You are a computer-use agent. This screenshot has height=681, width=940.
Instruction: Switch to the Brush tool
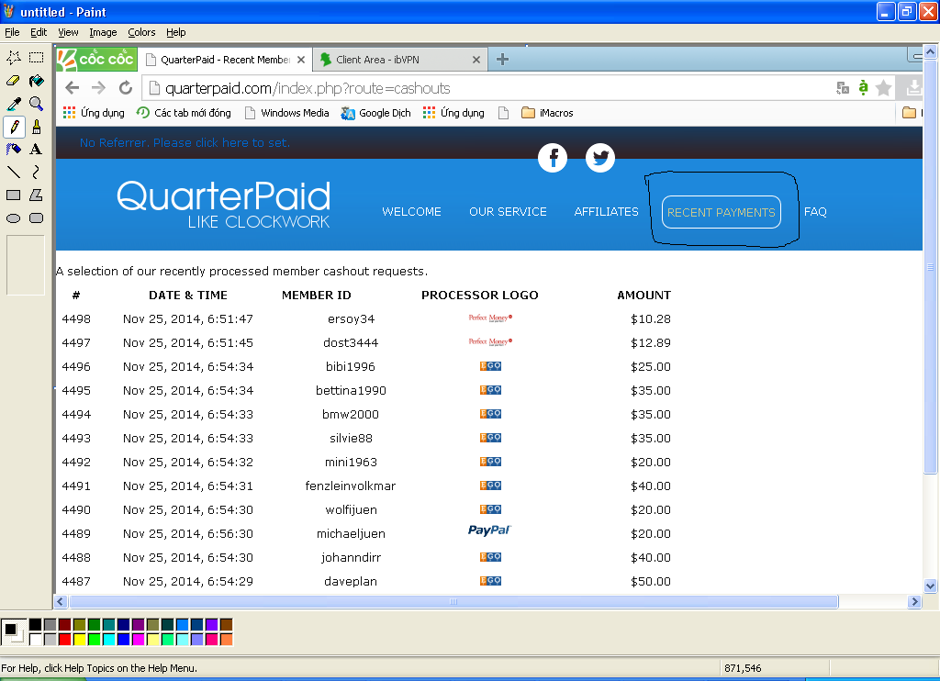point(36,127)
